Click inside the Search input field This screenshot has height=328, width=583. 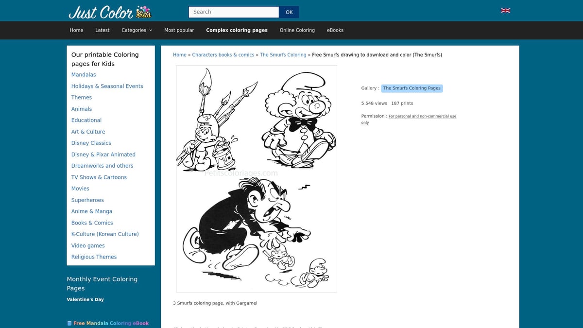tap(233, 12)
